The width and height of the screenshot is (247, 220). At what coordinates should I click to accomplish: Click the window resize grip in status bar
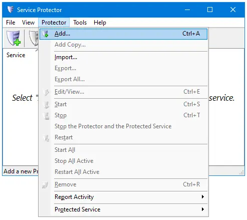tap(241, 172)
